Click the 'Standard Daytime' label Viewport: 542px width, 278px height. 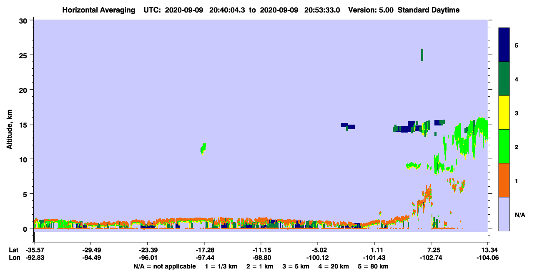[x=429, y=10]
